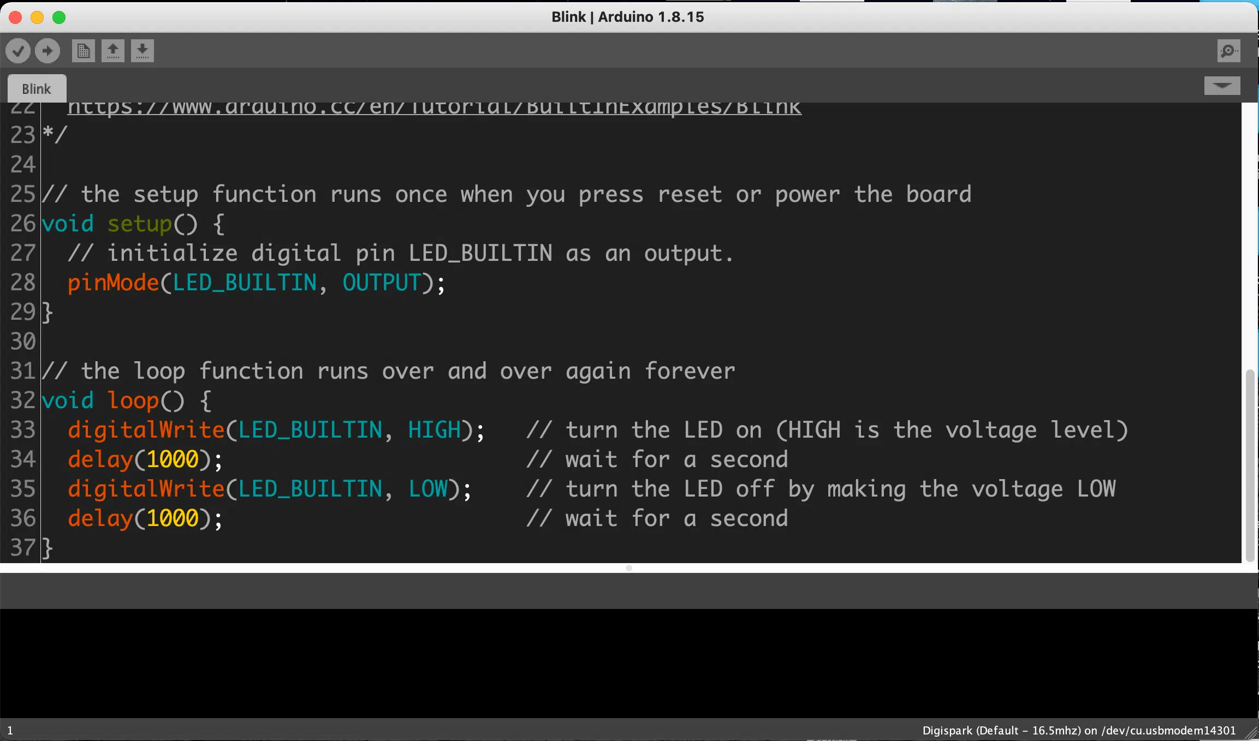
Task: Click the Upload arrow icon
Action: click(47, 51)
